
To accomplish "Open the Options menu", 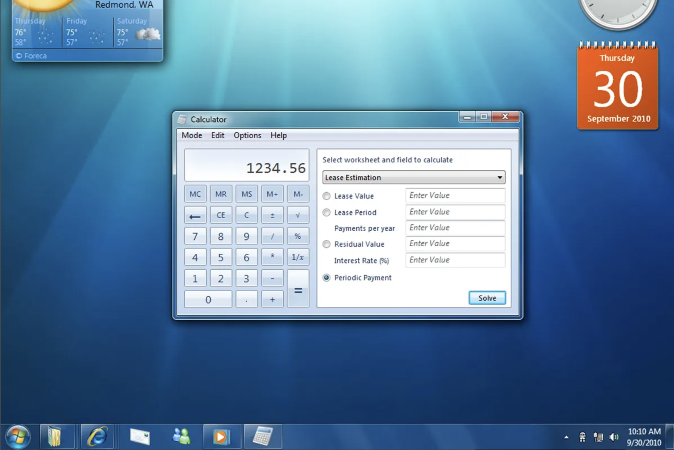I will pos(247,135).
